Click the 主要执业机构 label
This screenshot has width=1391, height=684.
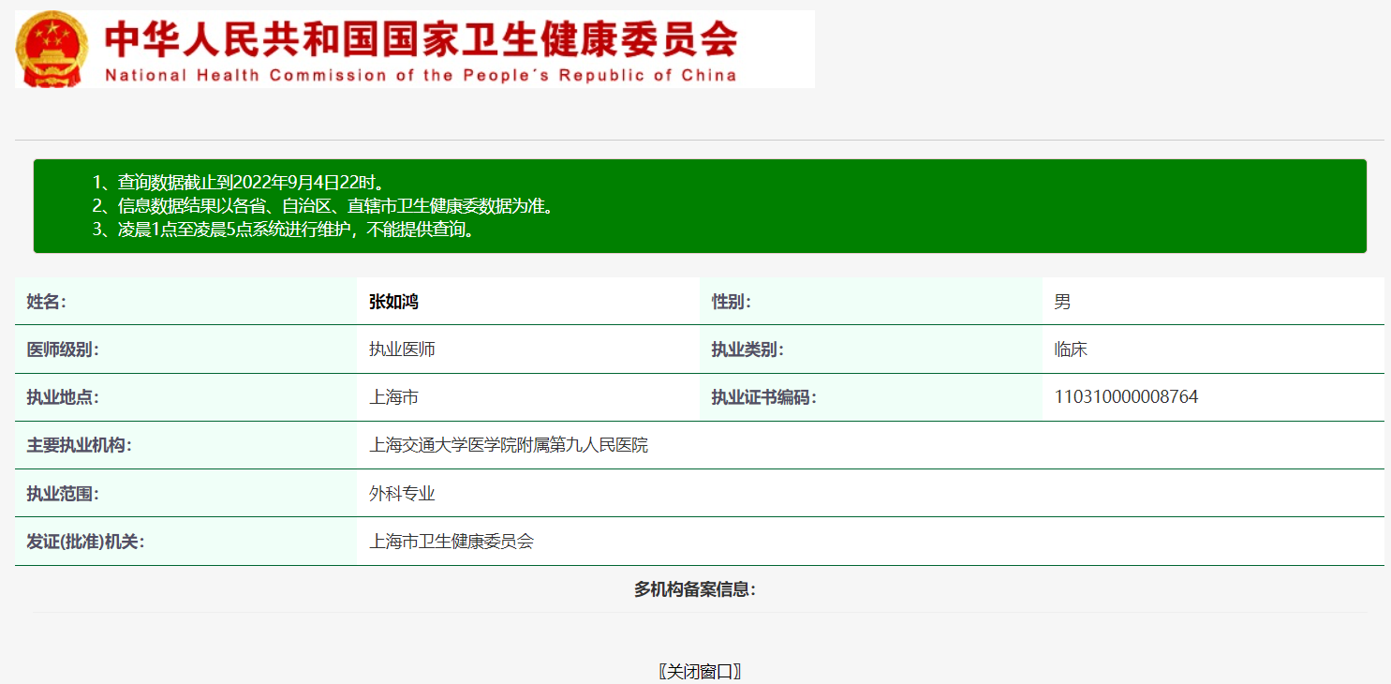pyautogui.click(x=80, y=445)
